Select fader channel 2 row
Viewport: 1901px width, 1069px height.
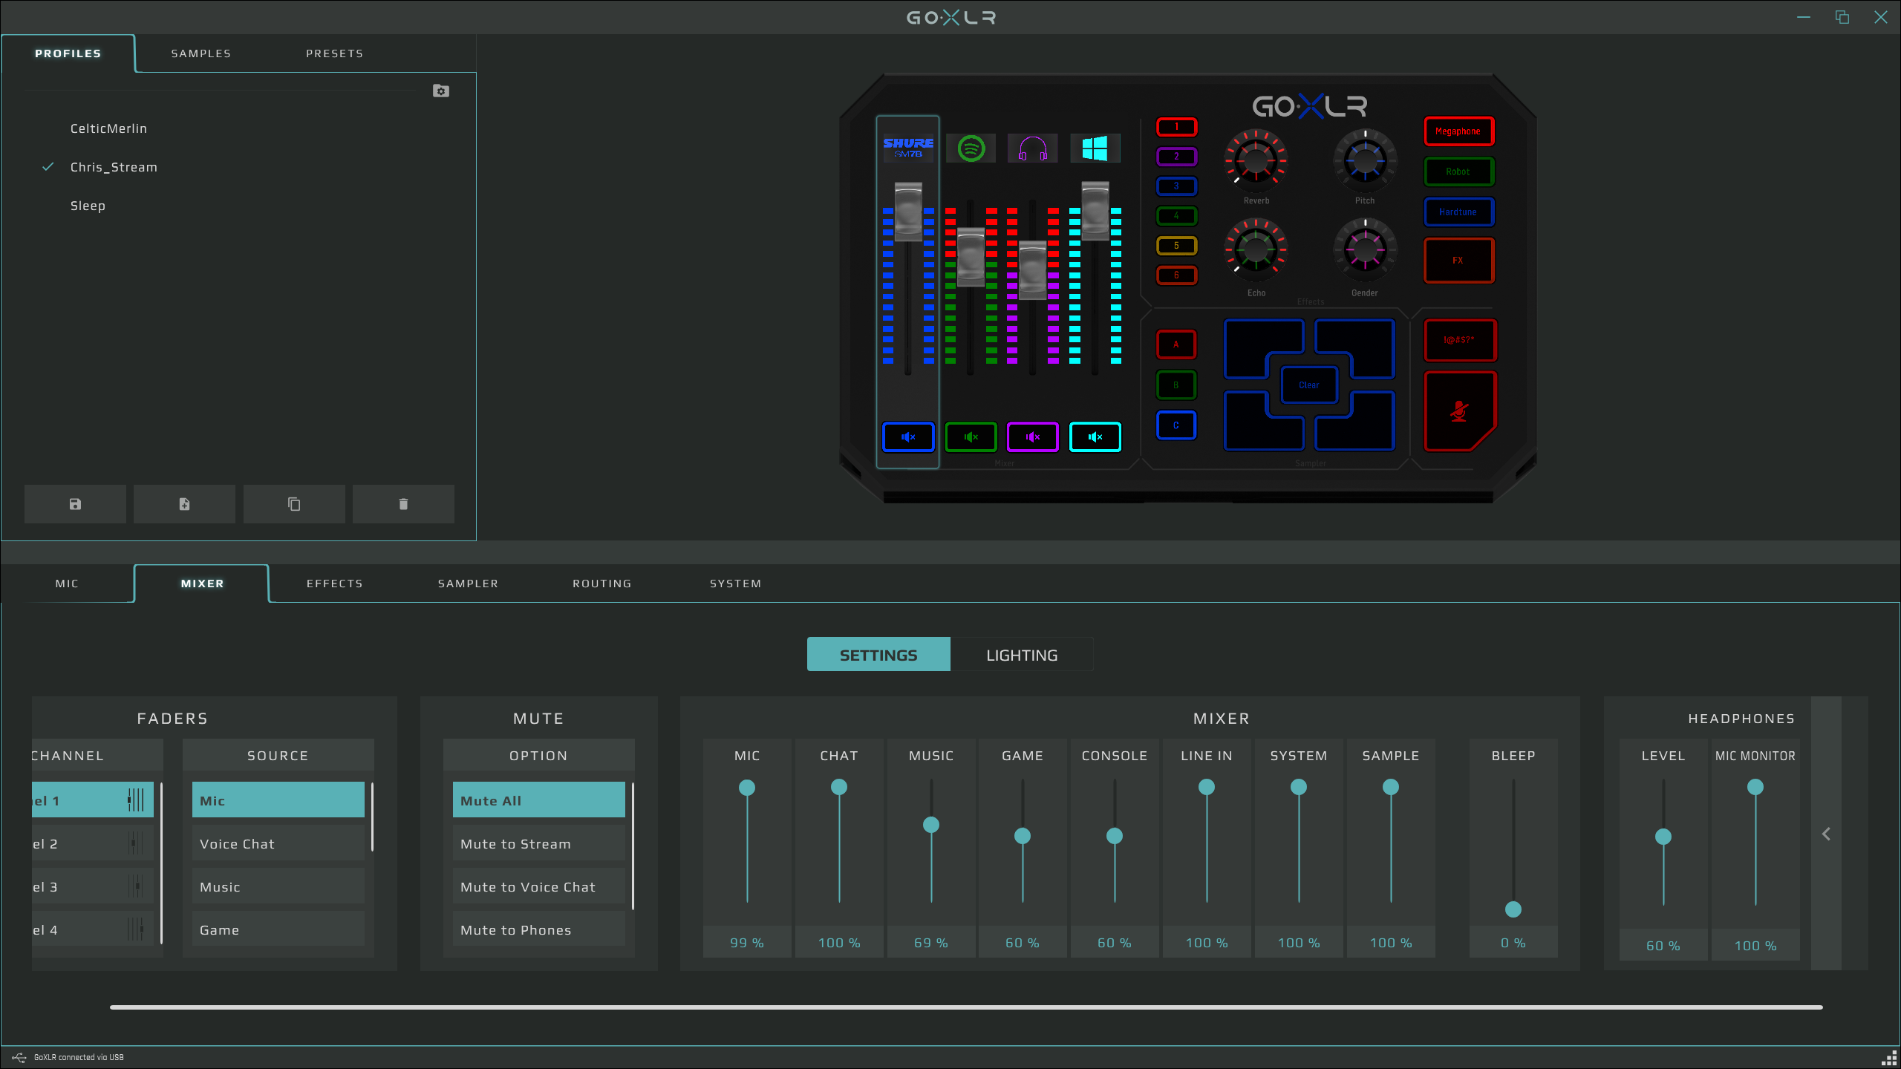tap(93, 844)
